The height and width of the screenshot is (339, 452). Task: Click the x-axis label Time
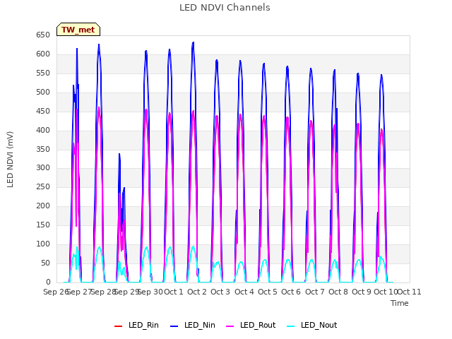[400, 303]
